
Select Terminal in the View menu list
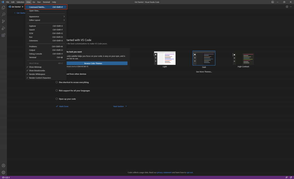coord(46,57)
